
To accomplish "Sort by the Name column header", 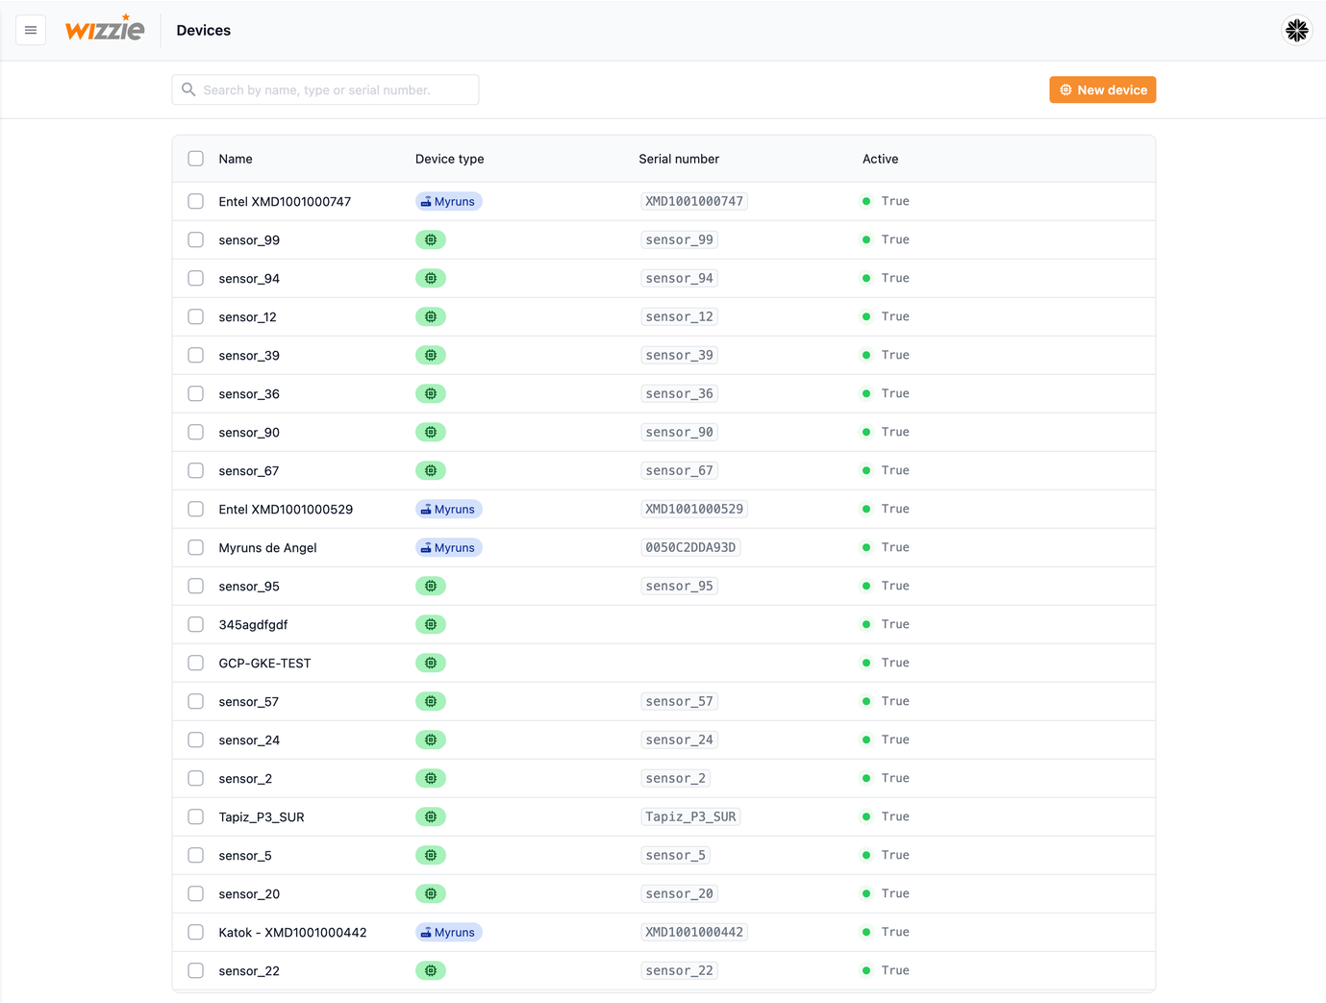I will coord(236,160).
